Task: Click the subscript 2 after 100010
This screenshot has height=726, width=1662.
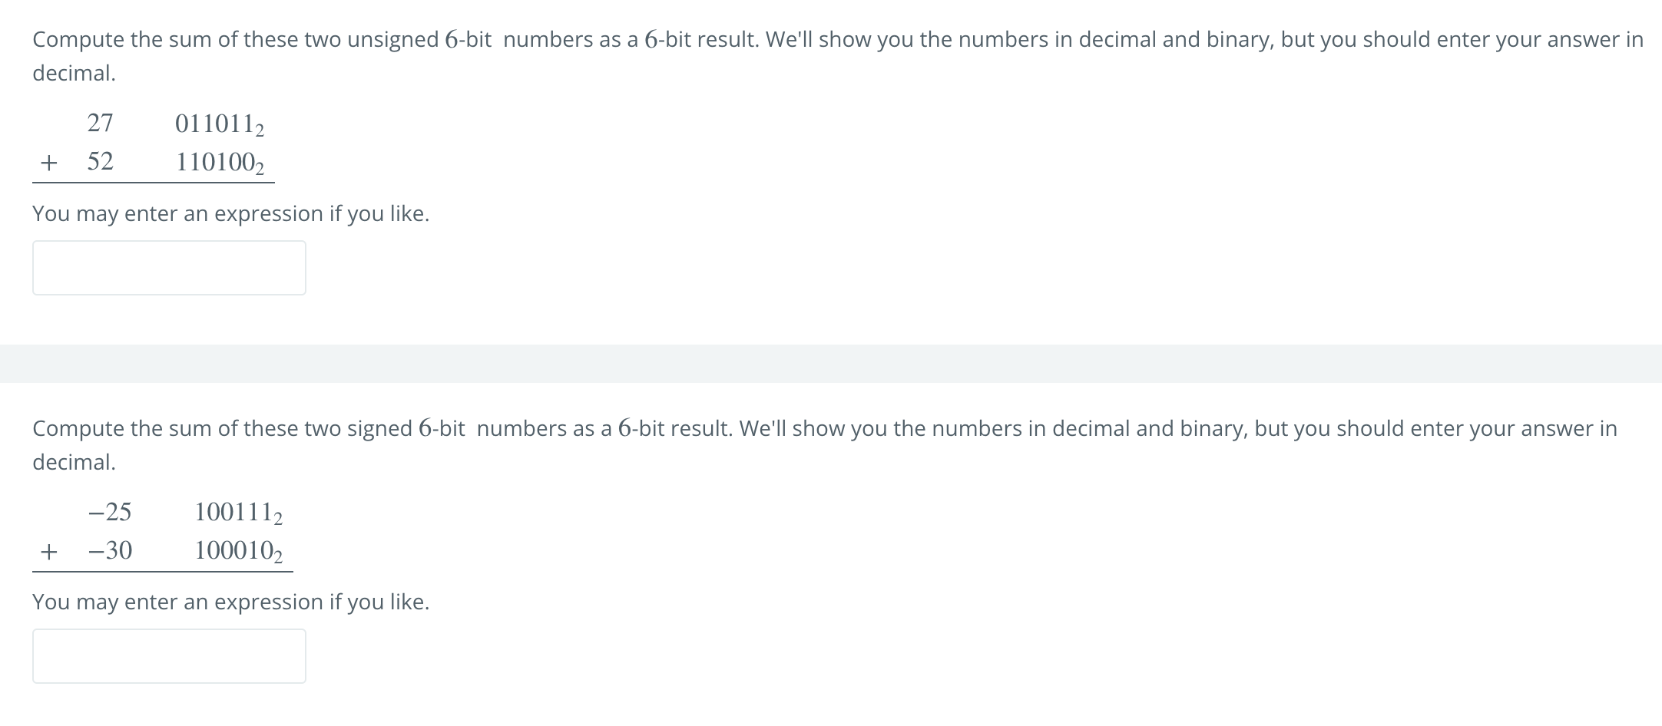Action: tap(277, 558)
